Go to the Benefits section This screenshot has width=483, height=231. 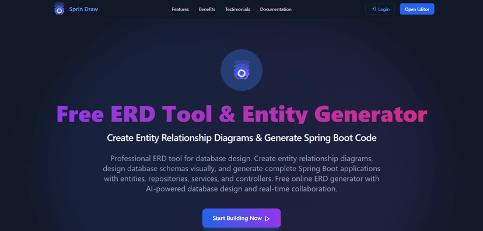pos(207,9)
